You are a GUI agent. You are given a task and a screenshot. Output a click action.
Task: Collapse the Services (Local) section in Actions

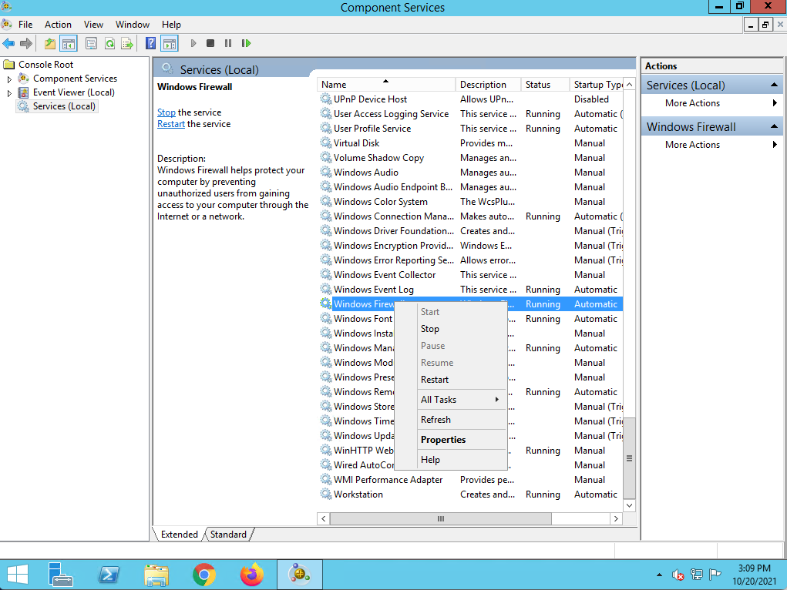click(774, 85)
